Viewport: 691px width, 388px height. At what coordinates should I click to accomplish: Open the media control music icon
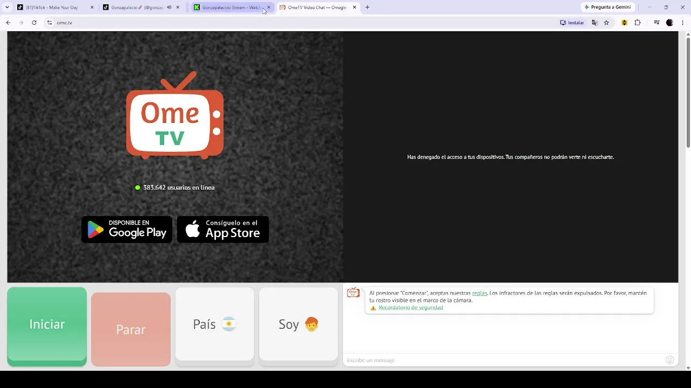click(656, 23)
